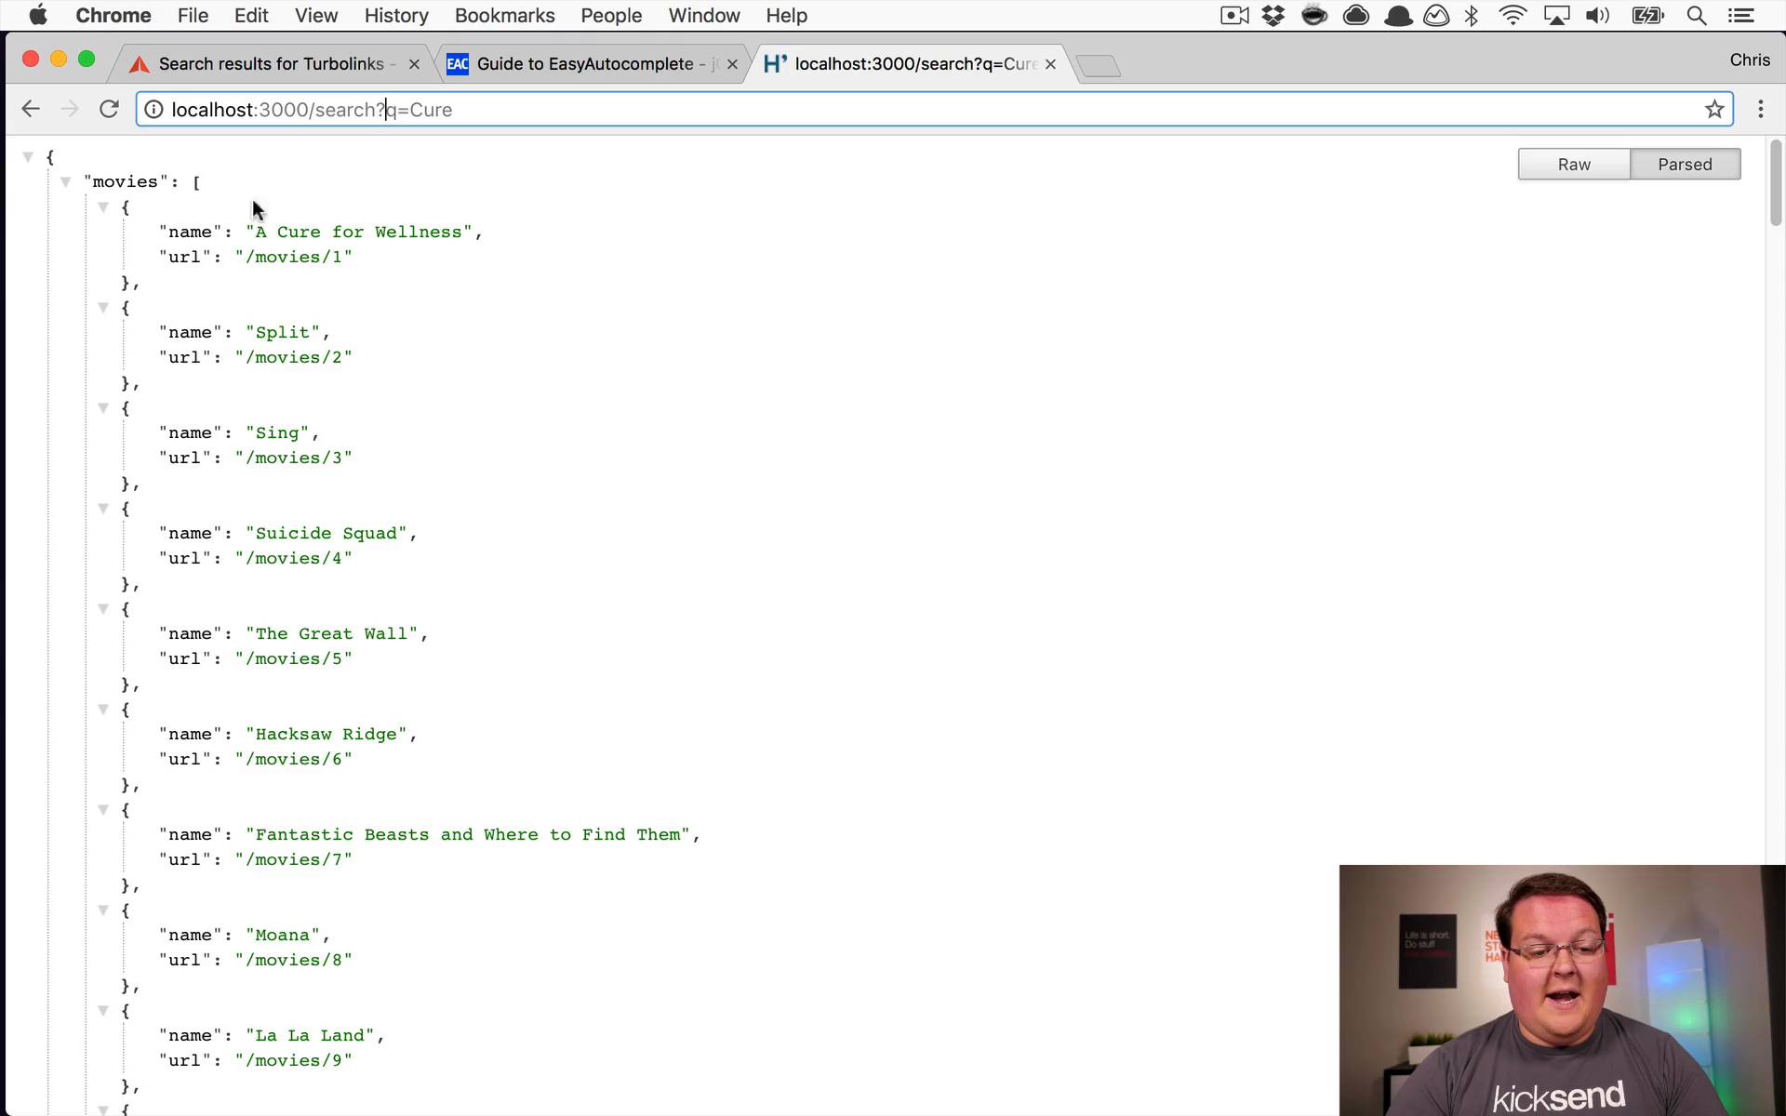The width and height of the screenshot is (1786, 1116).
Task: Click the "/movies/7" url value
Action: click(294, 860)
